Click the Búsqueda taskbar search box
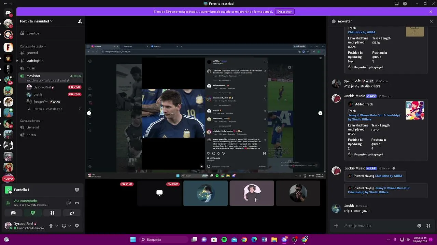437x245 pixels. pos(163,240)
